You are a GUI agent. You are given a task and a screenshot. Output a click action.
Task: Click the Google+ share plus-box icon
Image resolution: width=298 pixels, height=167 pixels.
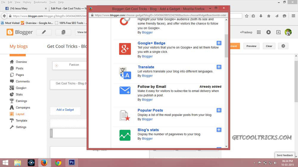tap(278, 32)
